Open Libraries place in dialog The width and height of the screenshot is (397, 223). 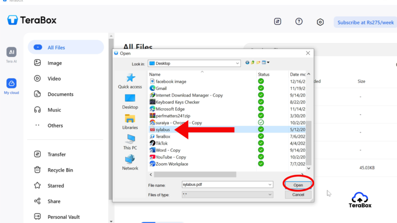tap(130, 122)
